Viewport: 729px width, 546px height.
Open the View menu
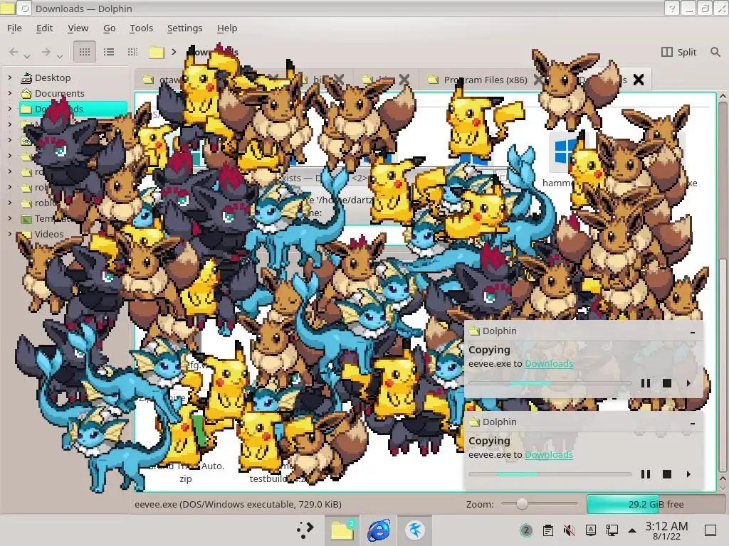pos(78,28)
